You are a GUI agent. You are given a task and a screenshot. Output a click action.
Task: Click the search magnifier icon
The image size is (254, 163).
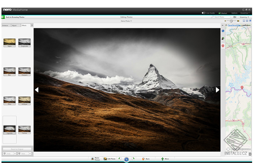click(212, 17)
